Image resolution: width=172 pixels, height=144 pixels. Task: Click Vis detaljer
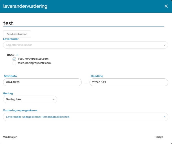click(10, 137)
